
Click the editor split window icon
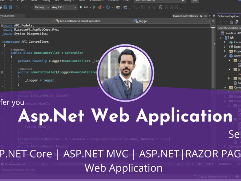213,21
